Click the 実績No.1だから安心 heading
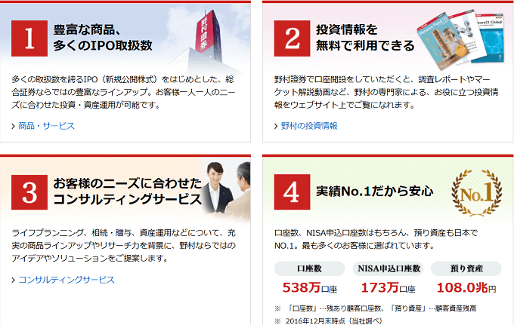The height and width of the screenshot is (325, 514). point(375,192)
